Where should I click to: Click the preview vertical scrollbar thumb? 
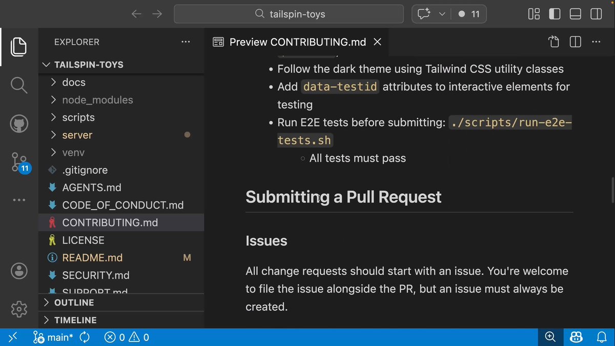coord(612,191)
